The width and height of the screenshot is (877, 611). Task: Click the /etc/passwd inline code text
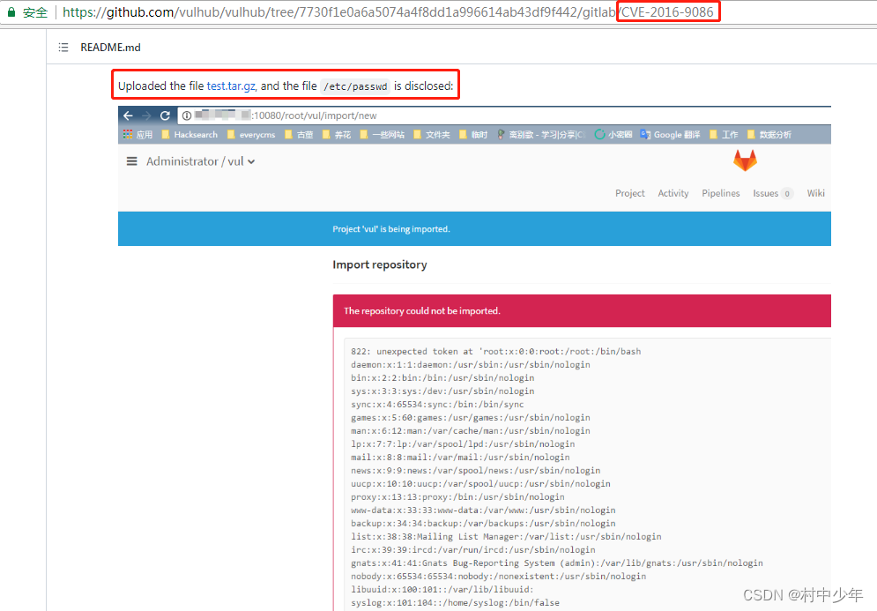point(355,86)
